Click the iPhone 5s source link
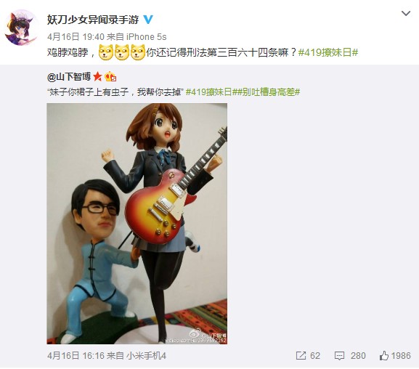Viewport: 419px width, 369px height. pos(147,36)
